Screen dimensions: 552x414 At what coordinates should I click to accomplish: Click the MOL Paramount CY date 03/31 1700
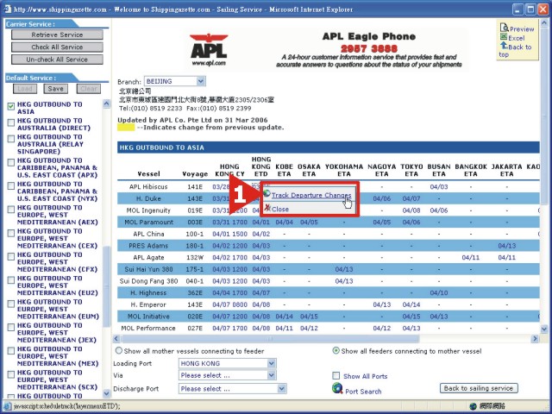[x=229, y=223]
